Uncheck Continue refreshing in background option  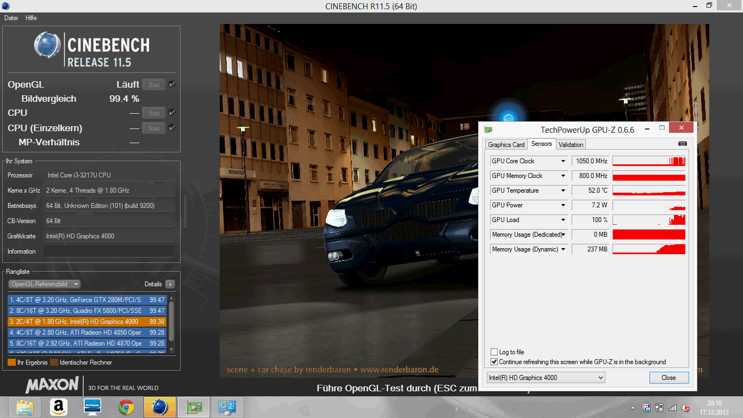pos(494,362)
